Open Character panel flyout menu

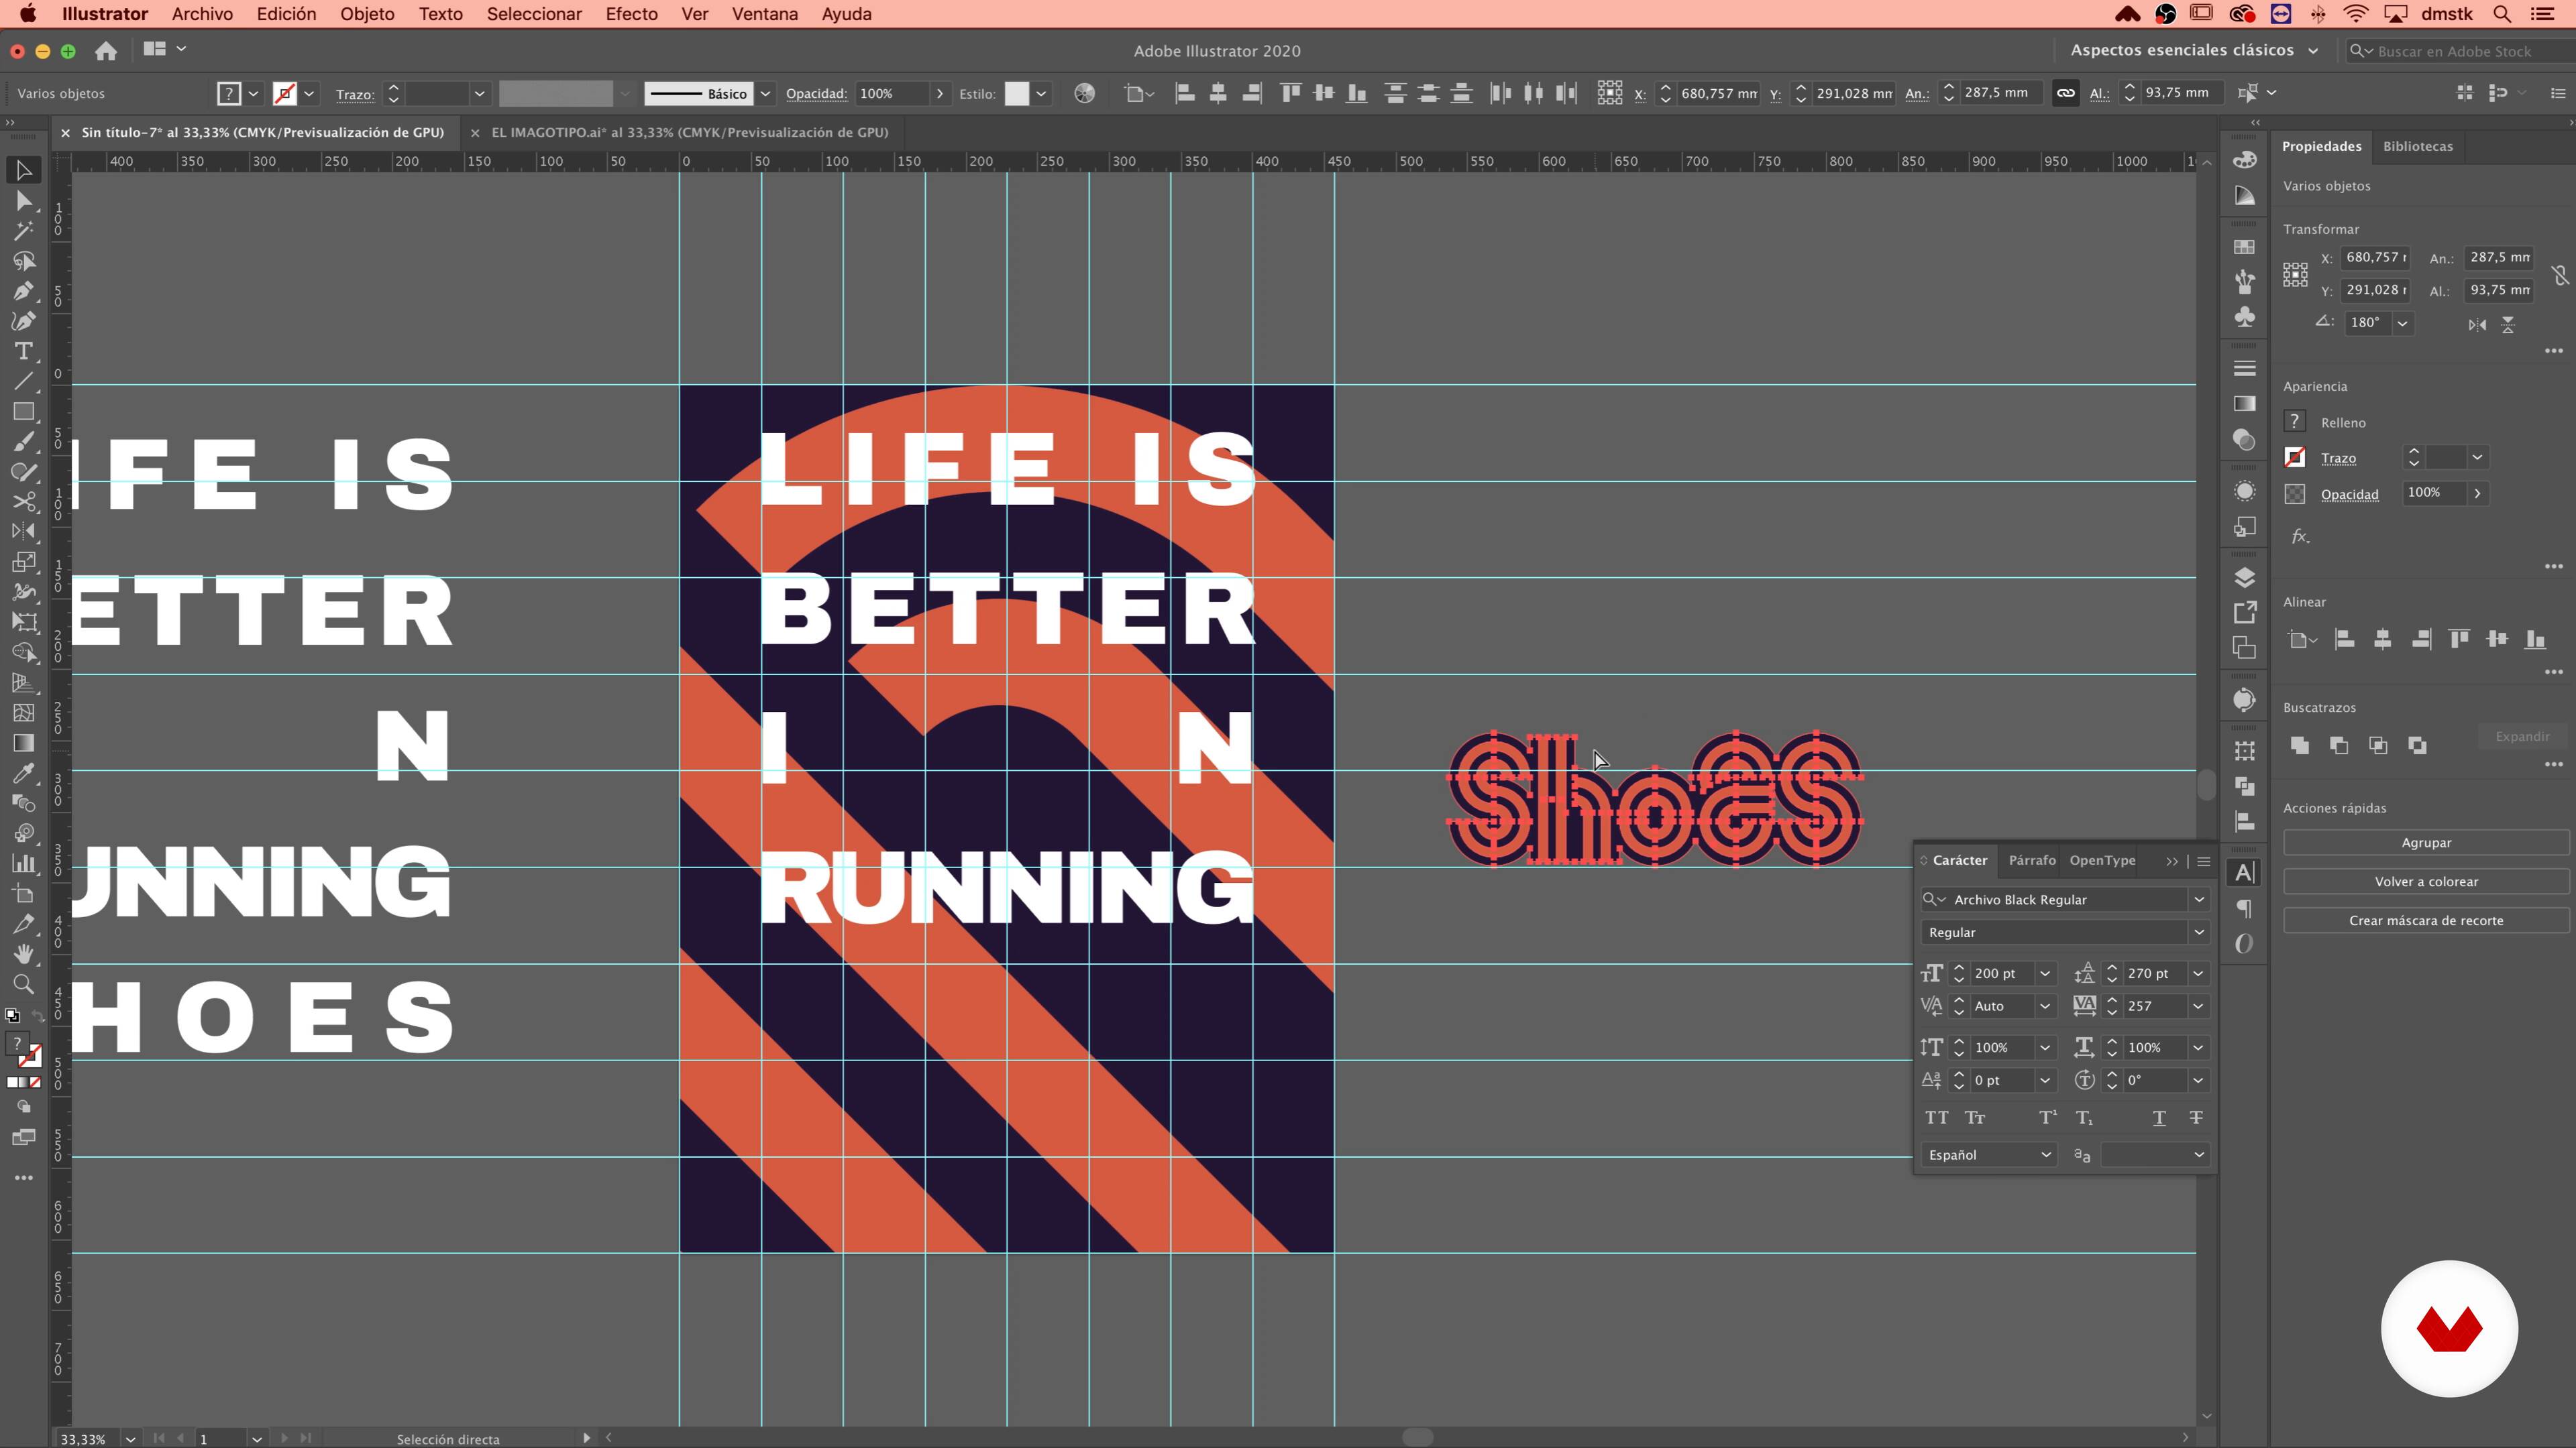pos(2203,861)
